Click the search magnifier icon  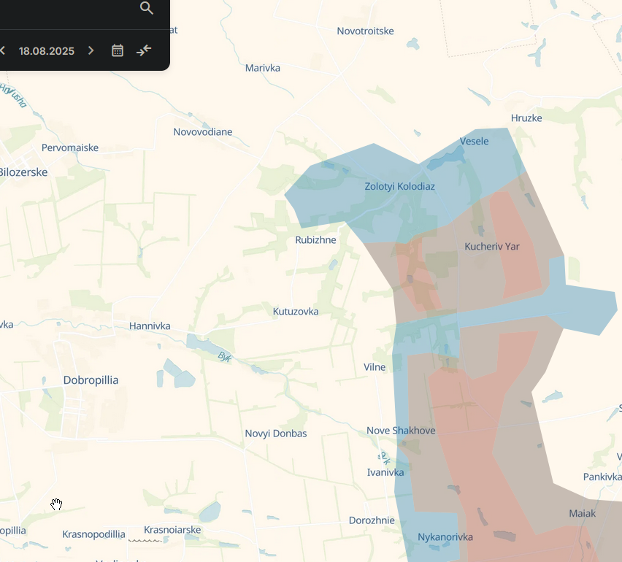pos(147,8)
